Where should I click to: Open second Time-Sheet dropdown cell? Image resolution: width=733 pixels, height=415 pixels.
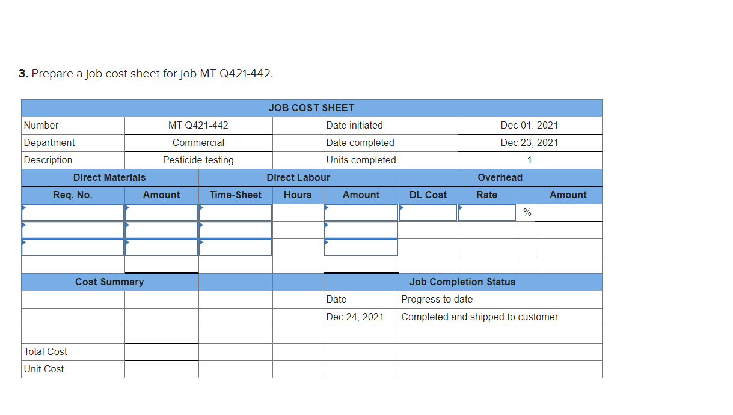[236, 230]
